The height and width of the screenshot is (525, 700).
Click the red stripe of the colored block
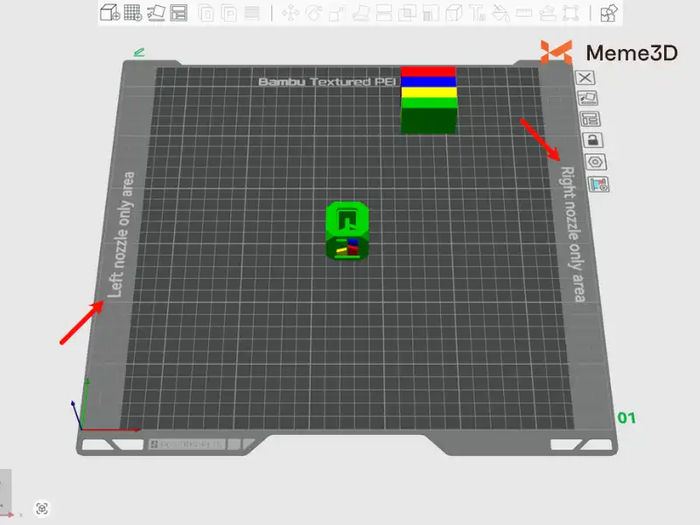(x=428, y=71)
